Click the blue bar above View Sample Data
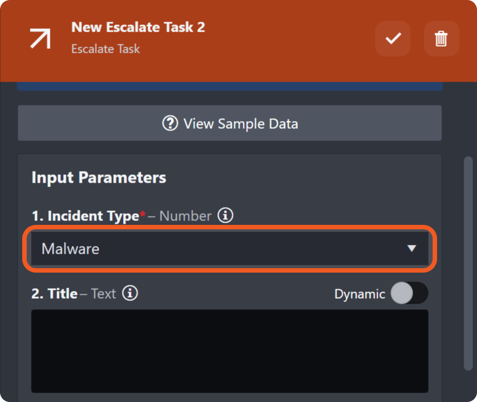Image resolution: width=477 pixels, height=402 pixels. pyautogui.click(x=230, y=87)
